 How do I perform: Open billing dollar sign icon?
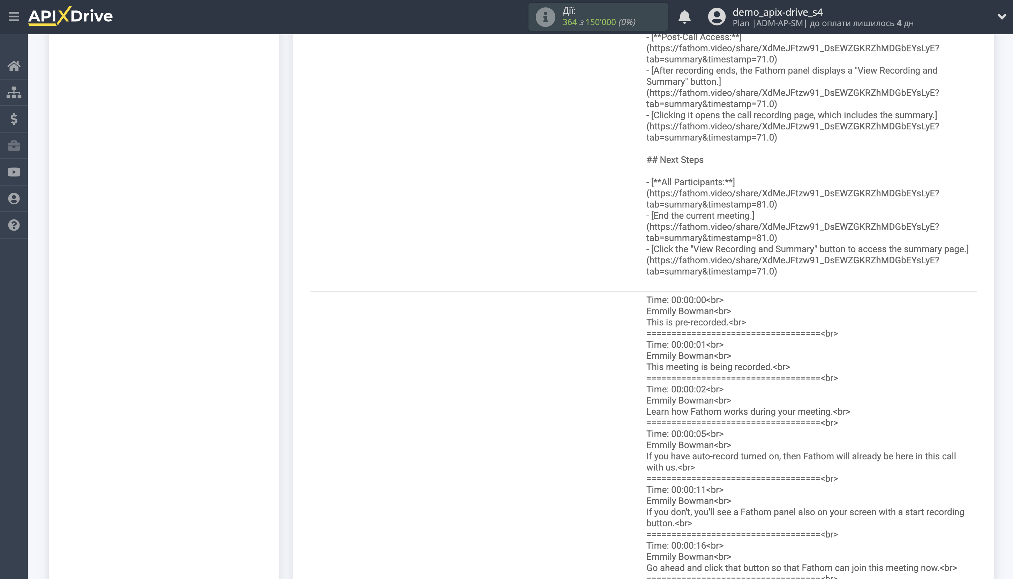(14, 119)
